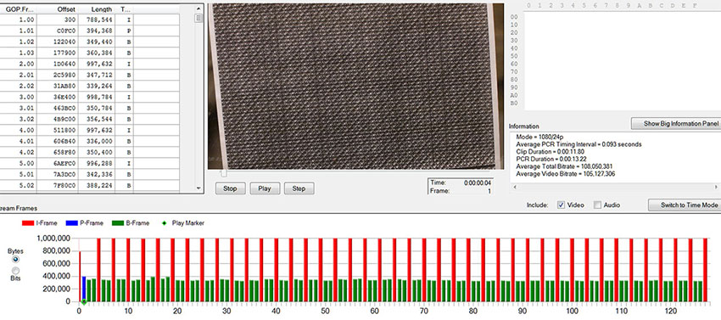The width and height of the screenshot is (721, 320).
Task: Click the green play marker on chart
Action: pos(84,302)
